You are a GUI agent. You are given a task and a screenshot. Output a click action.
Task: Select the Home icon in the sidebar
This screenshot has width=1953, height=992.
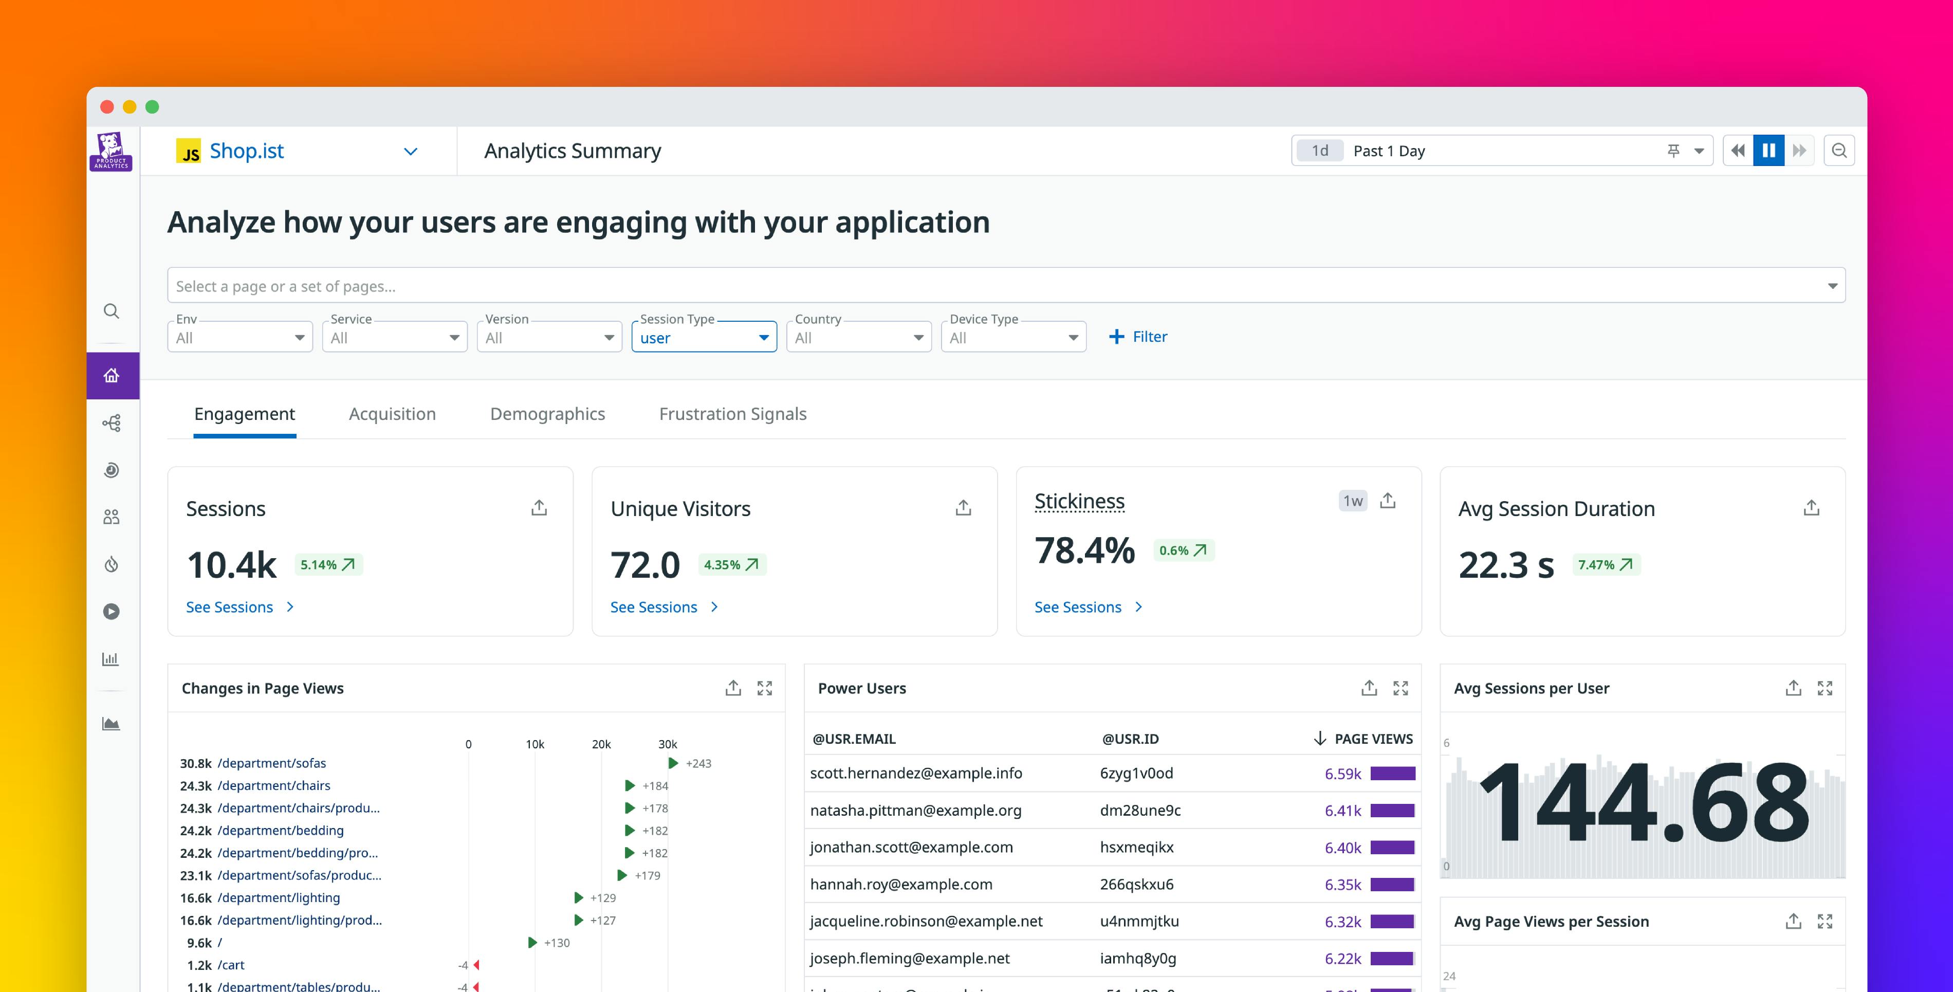112,375
